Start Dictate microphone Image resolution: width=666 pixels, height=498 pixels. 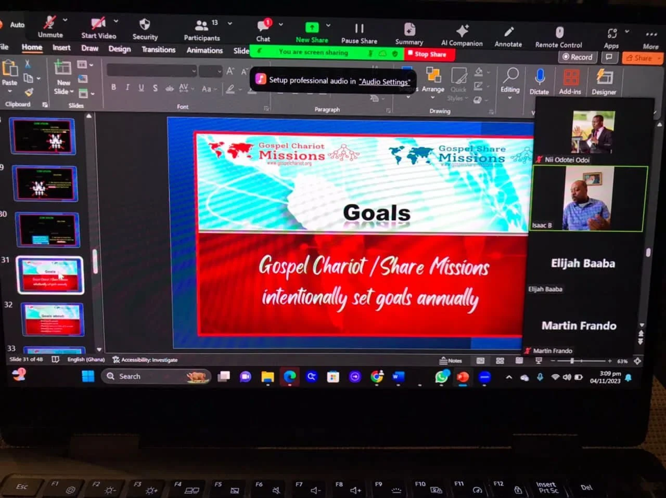[x=540, y=82]
